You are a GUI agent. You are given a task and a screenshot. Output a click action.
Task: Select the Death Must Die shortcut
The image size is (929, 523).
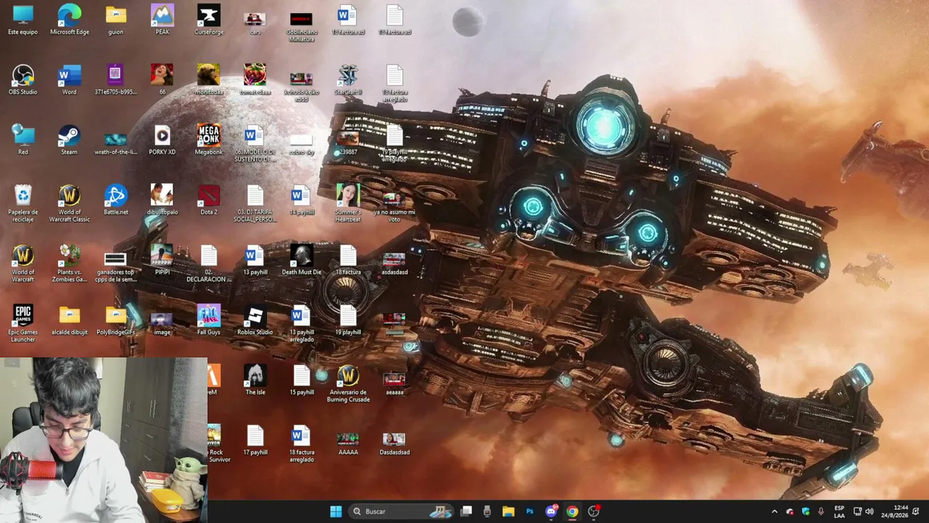[301, 260]
